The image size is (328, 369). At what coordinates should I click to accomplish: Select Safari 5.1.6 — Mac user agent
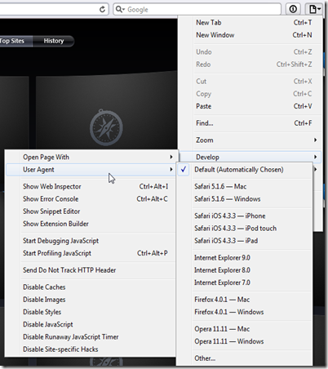point(245,186)
